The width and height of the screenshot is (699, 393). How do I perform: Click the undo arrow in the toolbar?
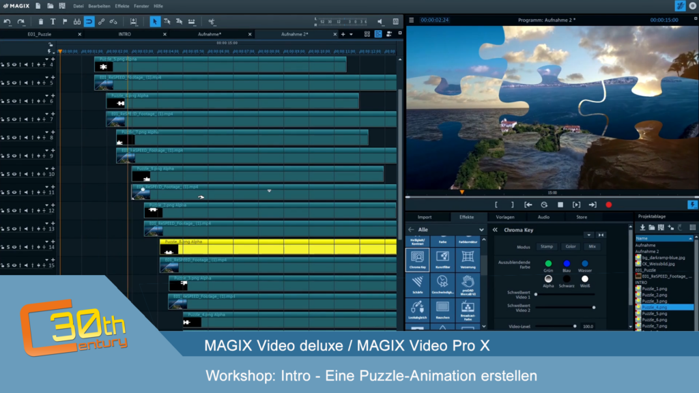(7, 21)
